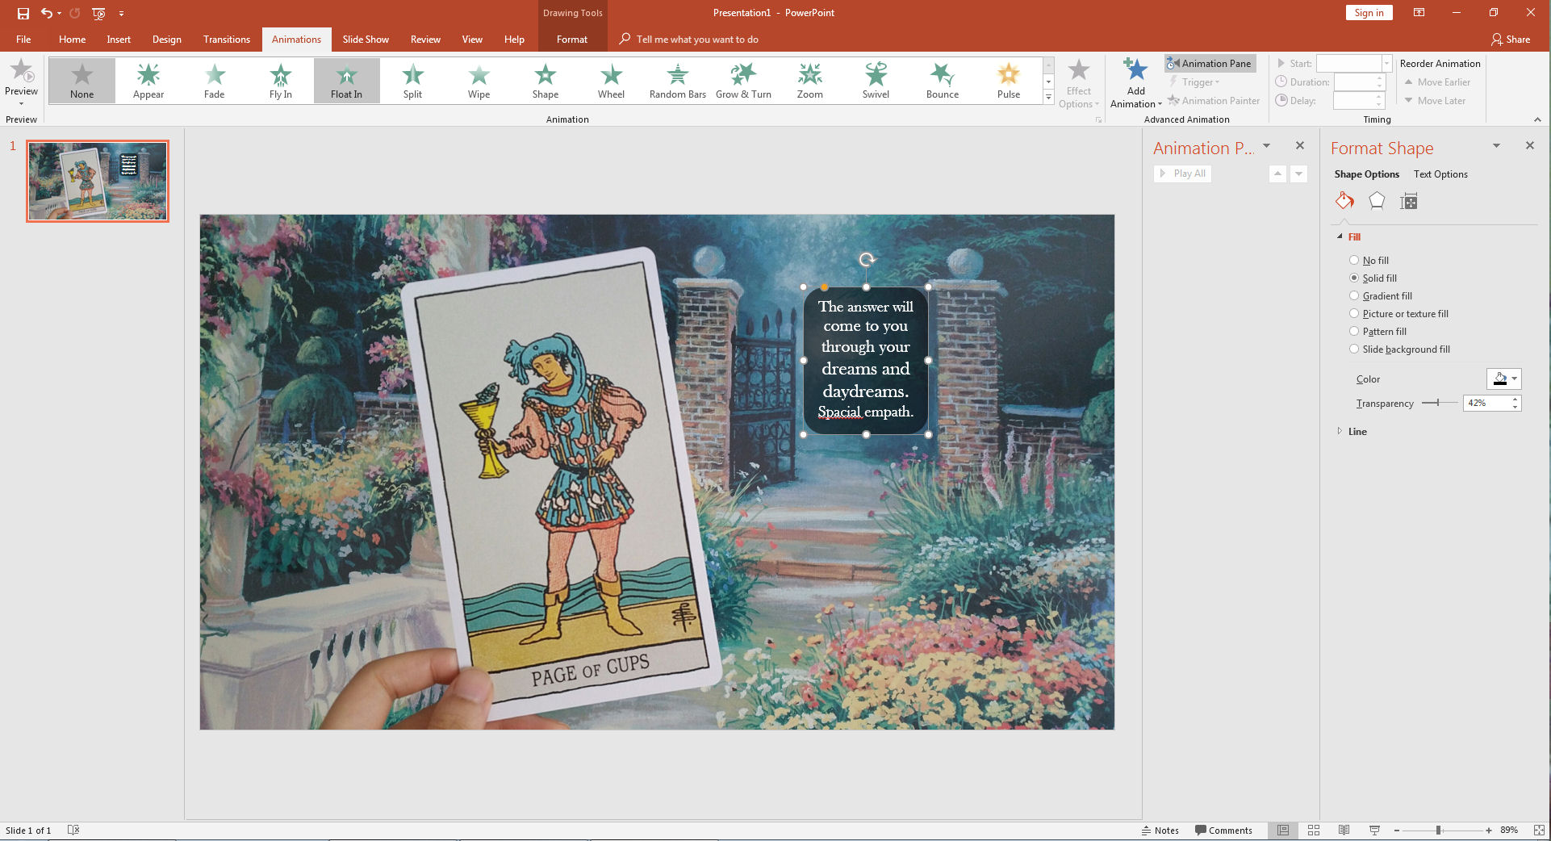The height and width of the screenshot is (841, 1551).
Task: Save the presentation with the disk icon
Action: click(23, 13)
